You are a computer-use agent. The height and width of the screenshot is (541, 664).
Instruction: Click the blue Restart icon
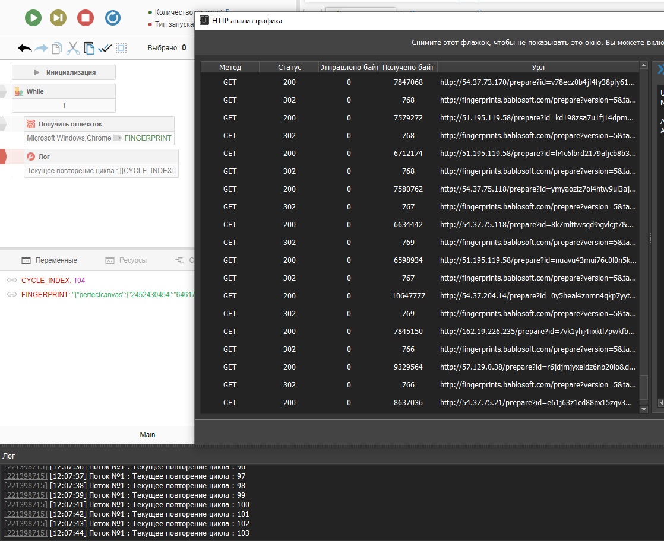click(112, 18)
